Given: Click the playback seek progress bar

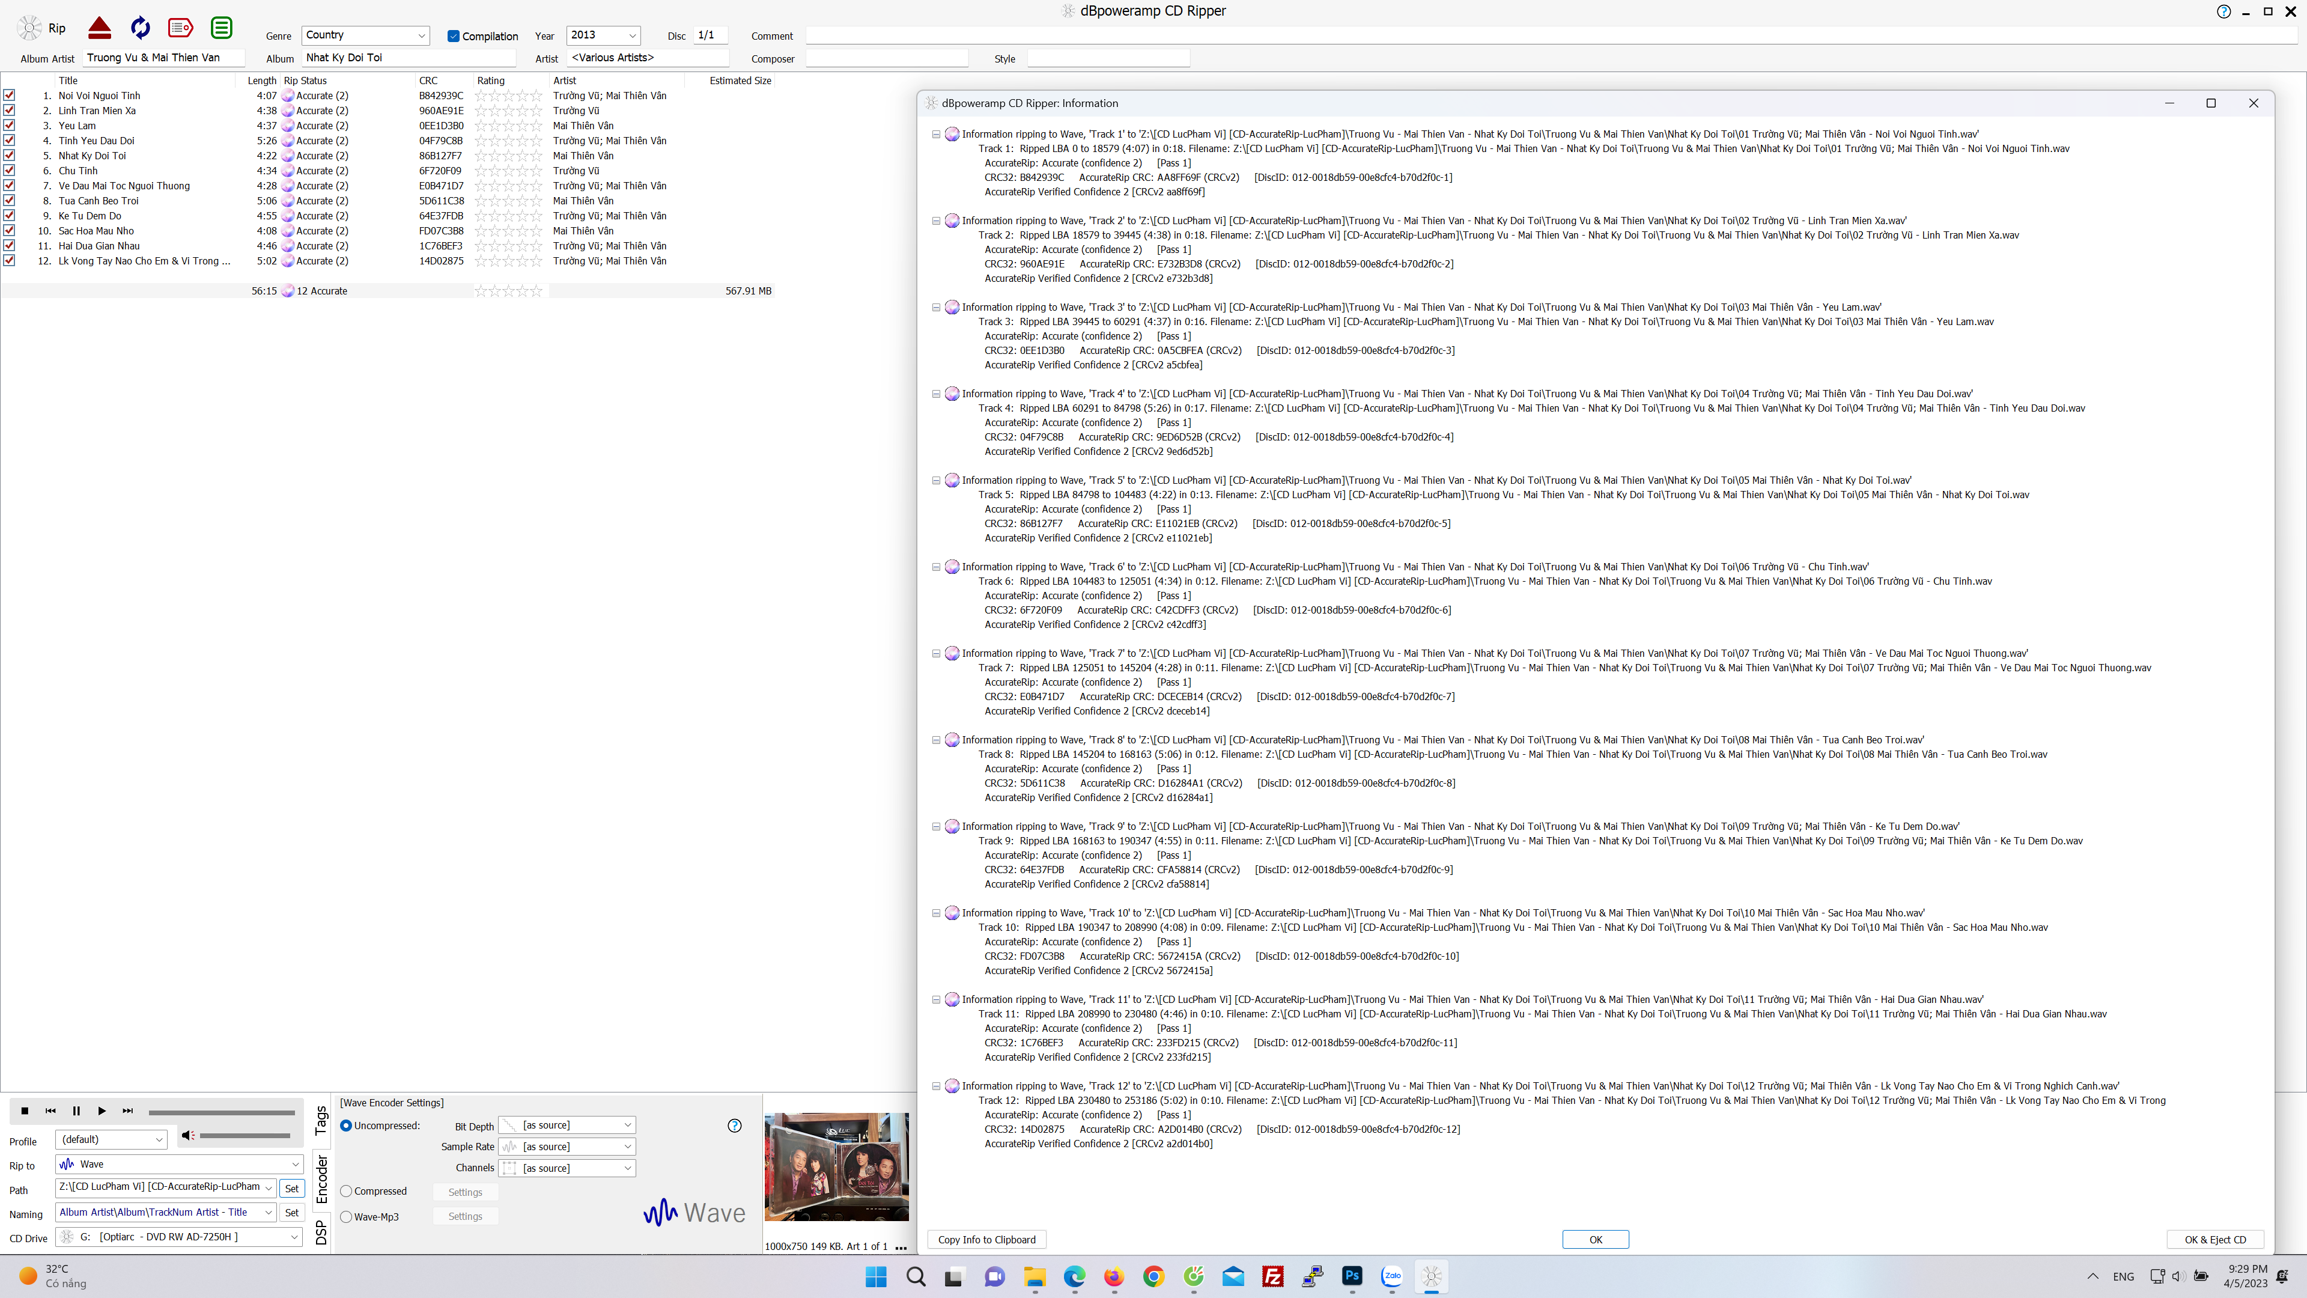Looking at the screenshot, I should coord(221,1112).
